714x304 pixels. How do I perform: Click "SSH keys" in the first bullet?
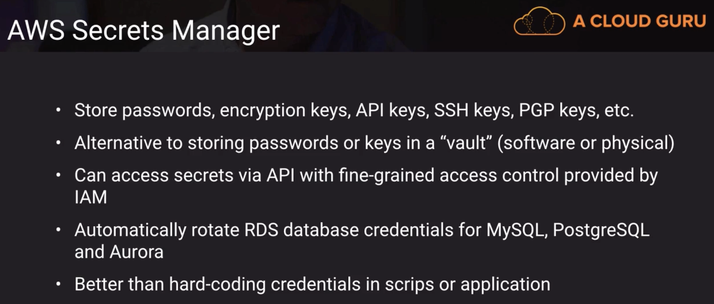coord(473,110)
